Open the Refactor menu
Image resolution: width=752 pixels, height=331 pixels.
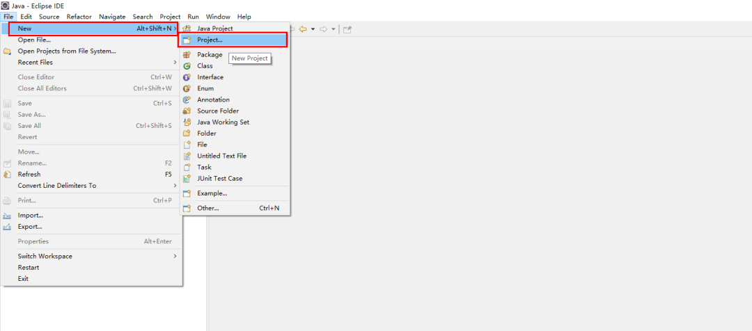[x=79, y=17]
